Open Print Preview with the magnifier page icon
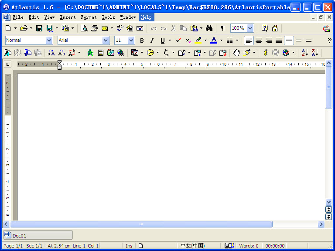 (84, 28)
